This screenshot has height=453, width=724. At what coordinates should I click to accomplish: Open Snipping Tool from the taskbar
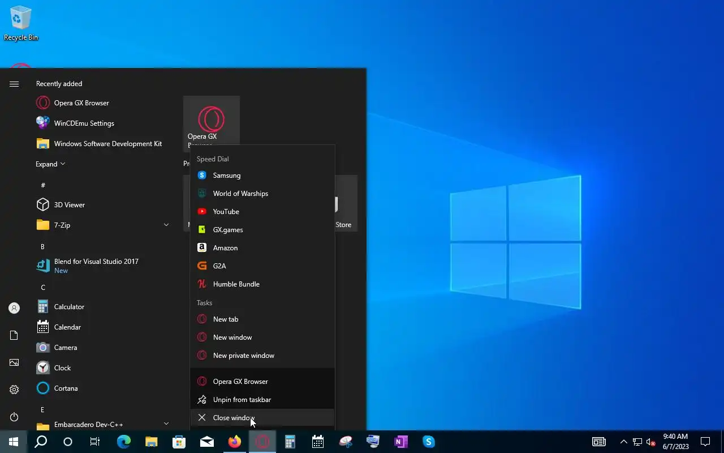(x=345, y=442)
